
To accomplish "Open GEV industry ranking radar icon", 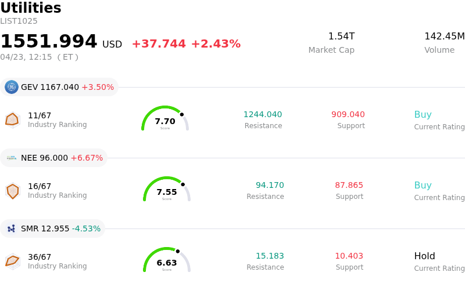I will [12, 119].
